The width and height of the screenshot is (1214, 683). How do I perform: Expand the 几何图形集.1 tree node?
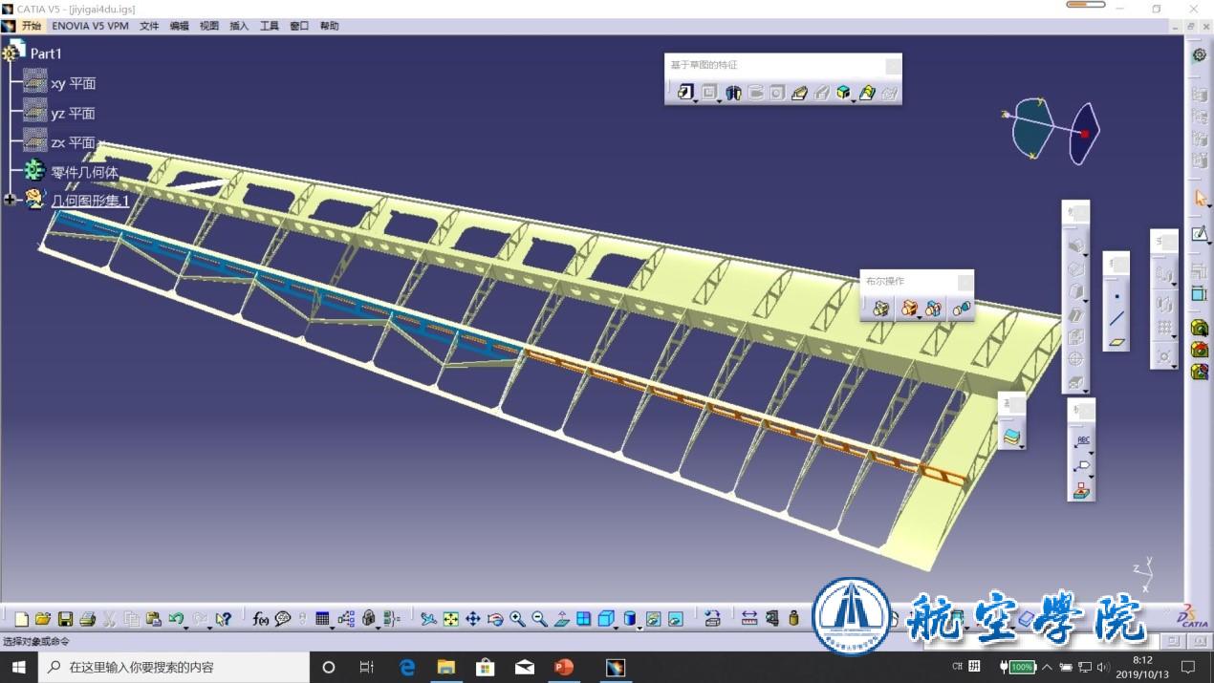point(11,200)
